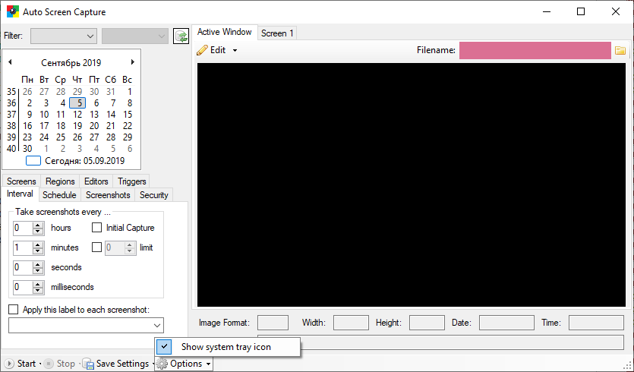This screenshot has height=372, width=634.
Task: Click the Options gear icon
Action: tap(162, 364)
